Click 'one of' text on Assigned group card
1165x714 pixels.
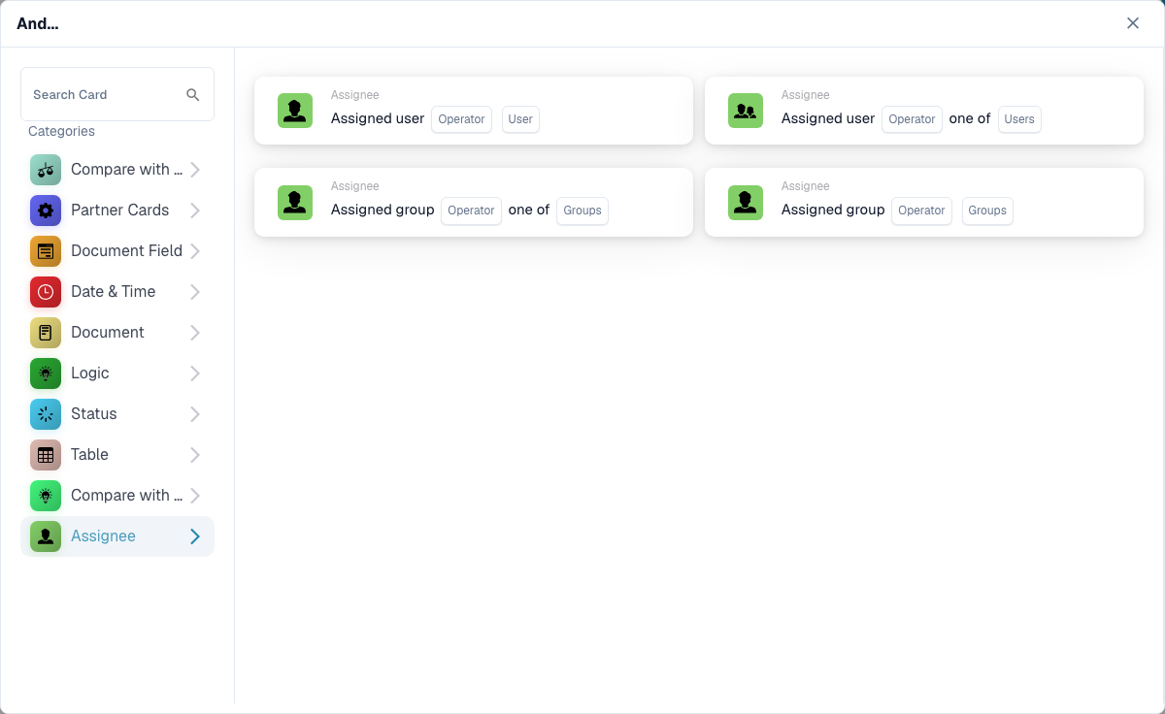pyautogui.click(x=529, y=210)
